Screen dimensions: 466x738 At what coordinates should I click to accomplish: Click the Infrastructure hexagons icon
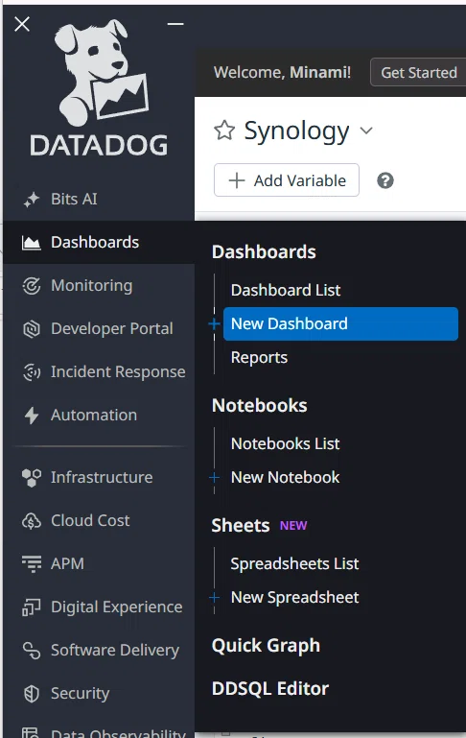pyautogui.click(x=32, y=478)
